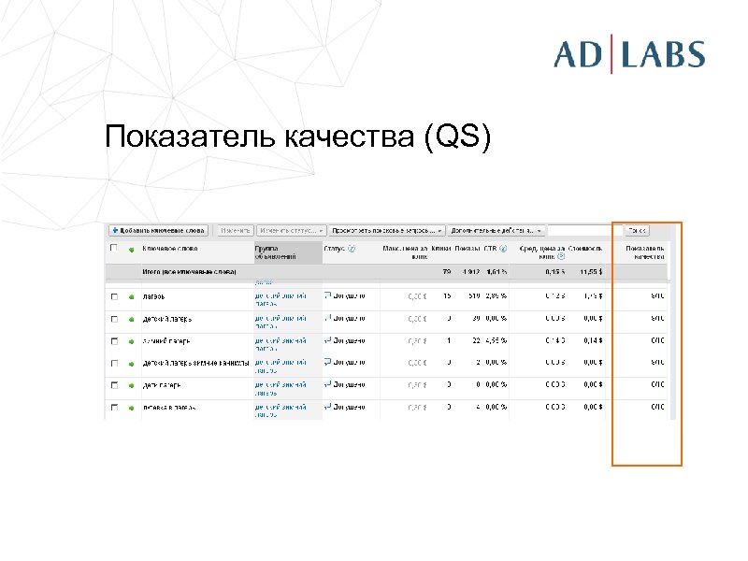Image resolution: width=748 pixels, height=561 pixels.
Task: Click the help icon next to 'CTR' header
Action: (502, 249)
